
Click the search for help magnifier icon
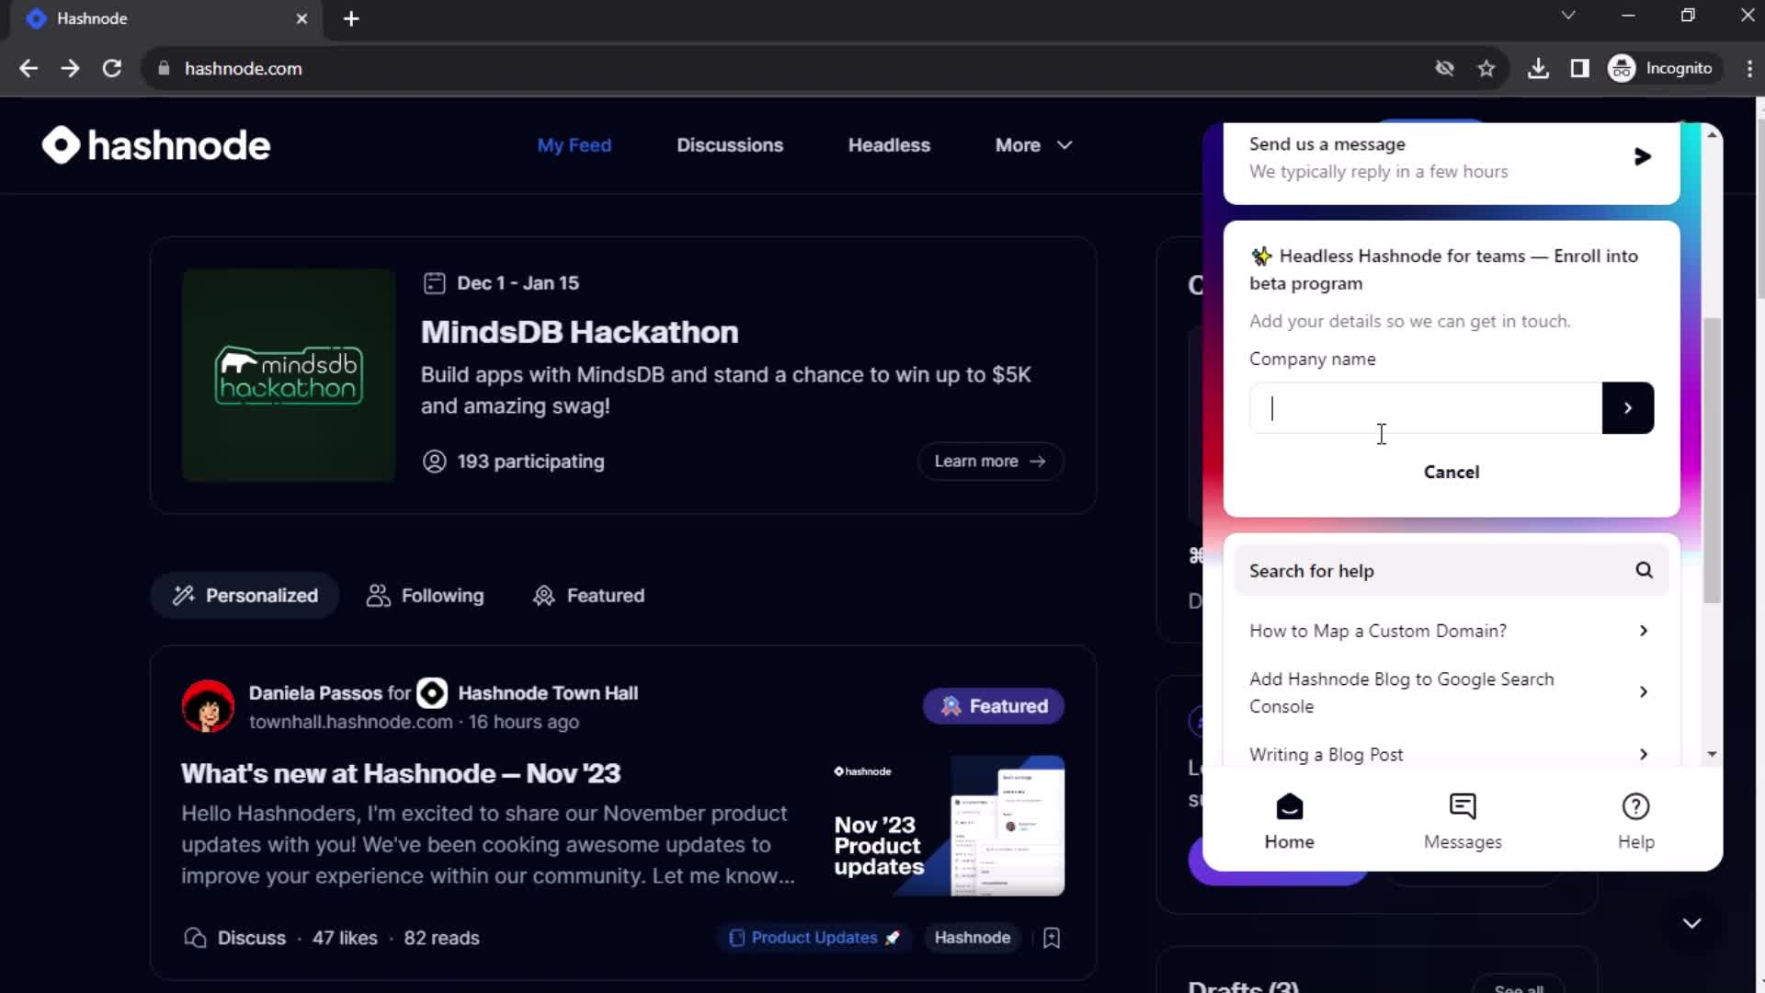pos(1645,571)
